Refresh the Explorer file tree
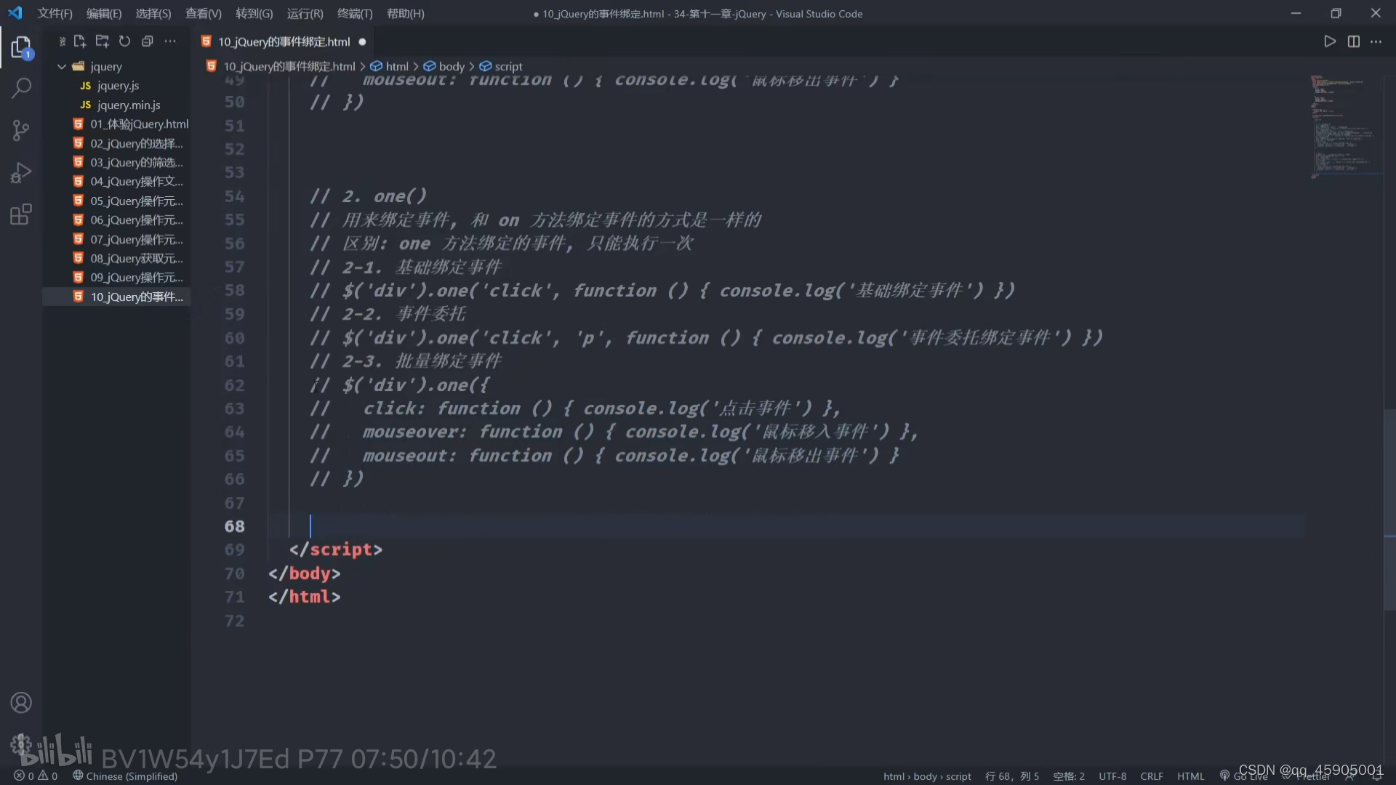 [x=124, y=41]
